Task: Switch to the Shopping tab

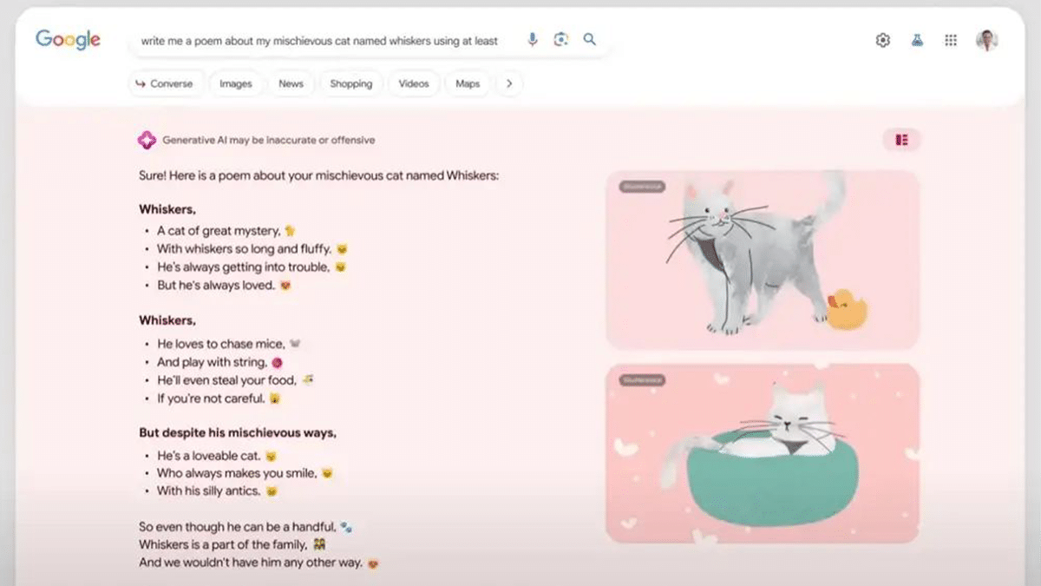Action: [x=350, y=84]
